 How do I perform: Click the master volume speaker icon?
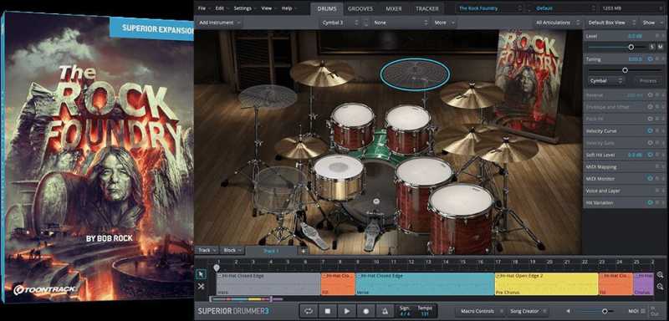tap(569, 312)
